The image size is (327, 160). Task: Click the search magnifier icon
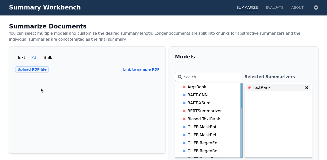click(x=180, y=77)
